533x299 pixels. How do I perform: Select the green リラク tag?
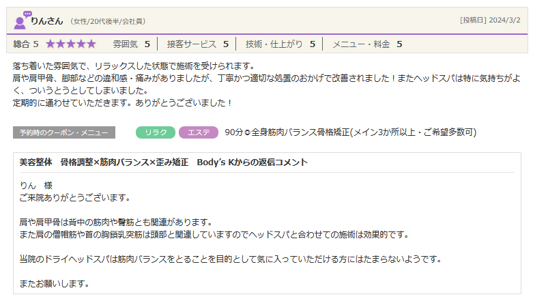pyautogui.click(x=156, y=132)
